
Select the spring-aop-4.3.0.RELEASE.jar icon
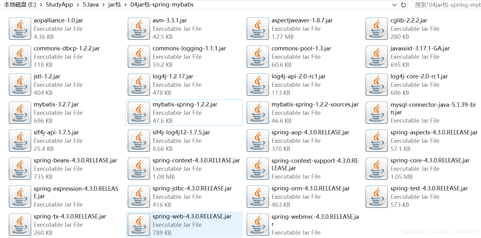(x=258, y=141)
